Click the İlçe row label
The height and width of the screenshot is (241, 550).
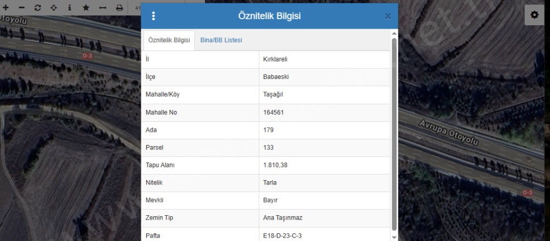coord(150,77)
